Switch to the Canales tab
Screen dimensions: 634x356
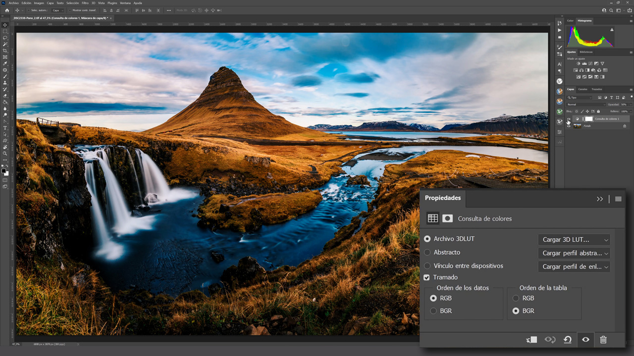click(x=582, y=89)
